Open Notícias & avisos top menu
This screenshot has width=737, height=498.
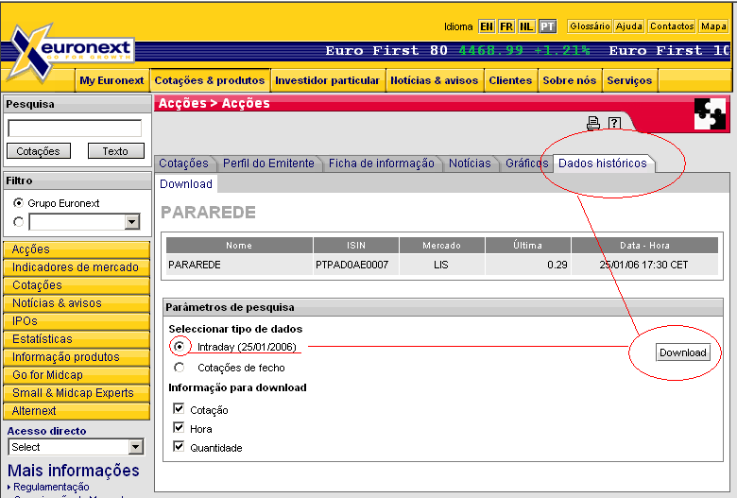tap(434, 80)
